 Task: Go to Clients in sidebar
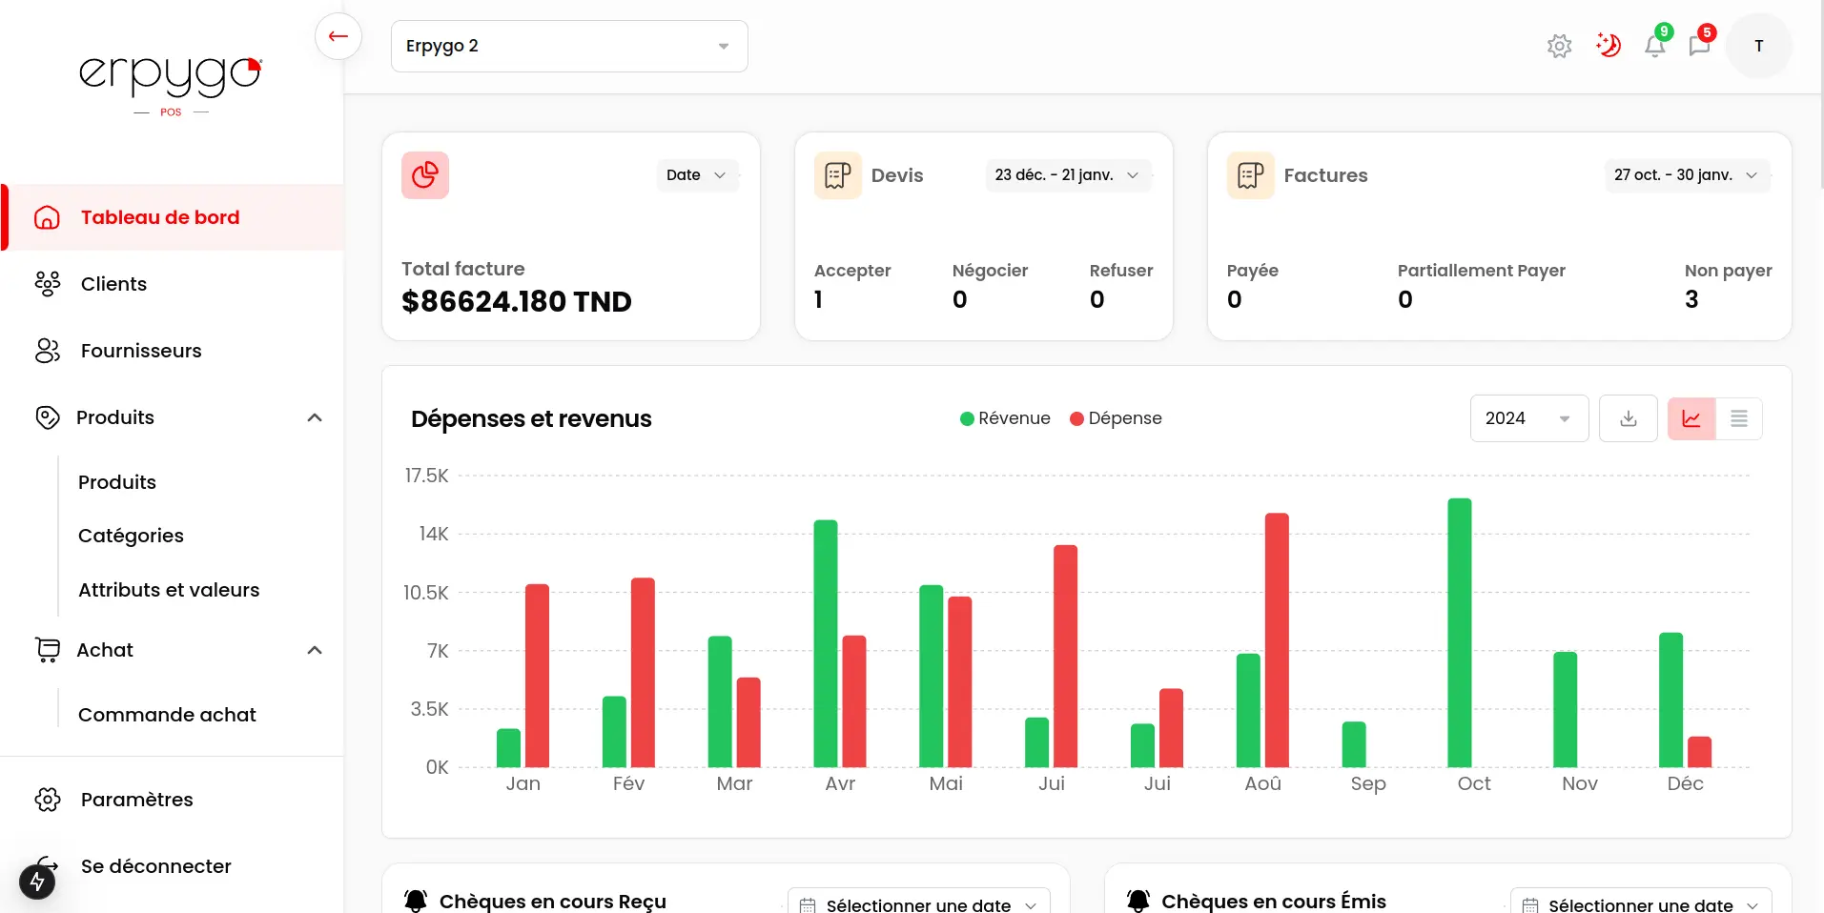click(113, 284)
